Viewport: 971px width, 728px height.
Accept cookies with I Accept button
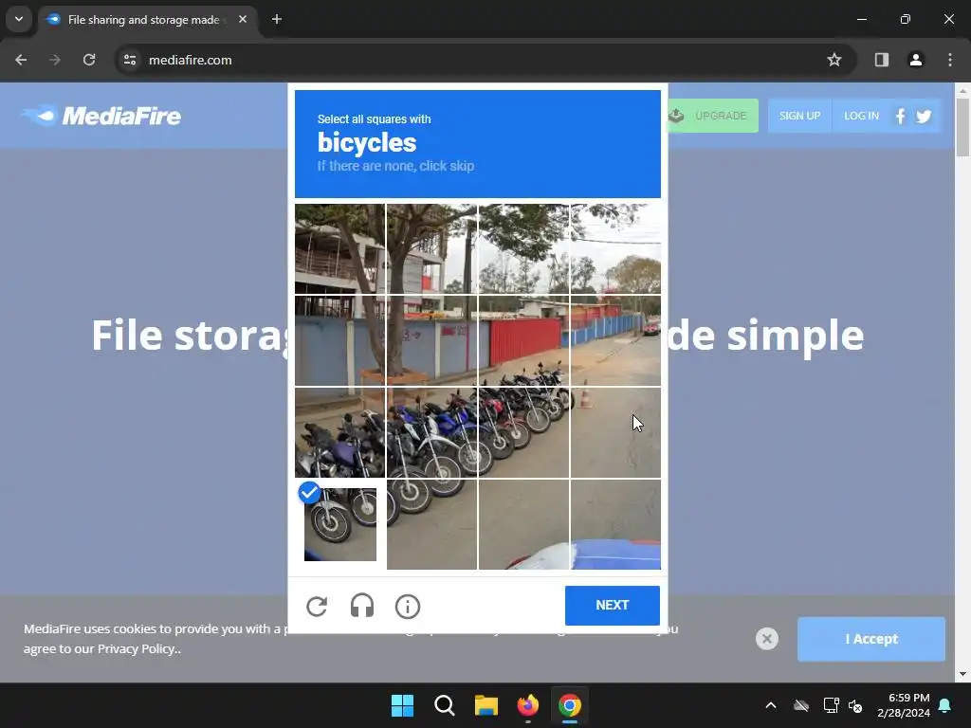pos(870,639)
